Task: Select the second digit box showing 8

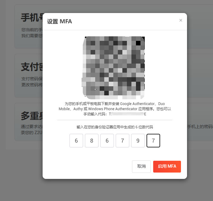Action: (92, 140)
